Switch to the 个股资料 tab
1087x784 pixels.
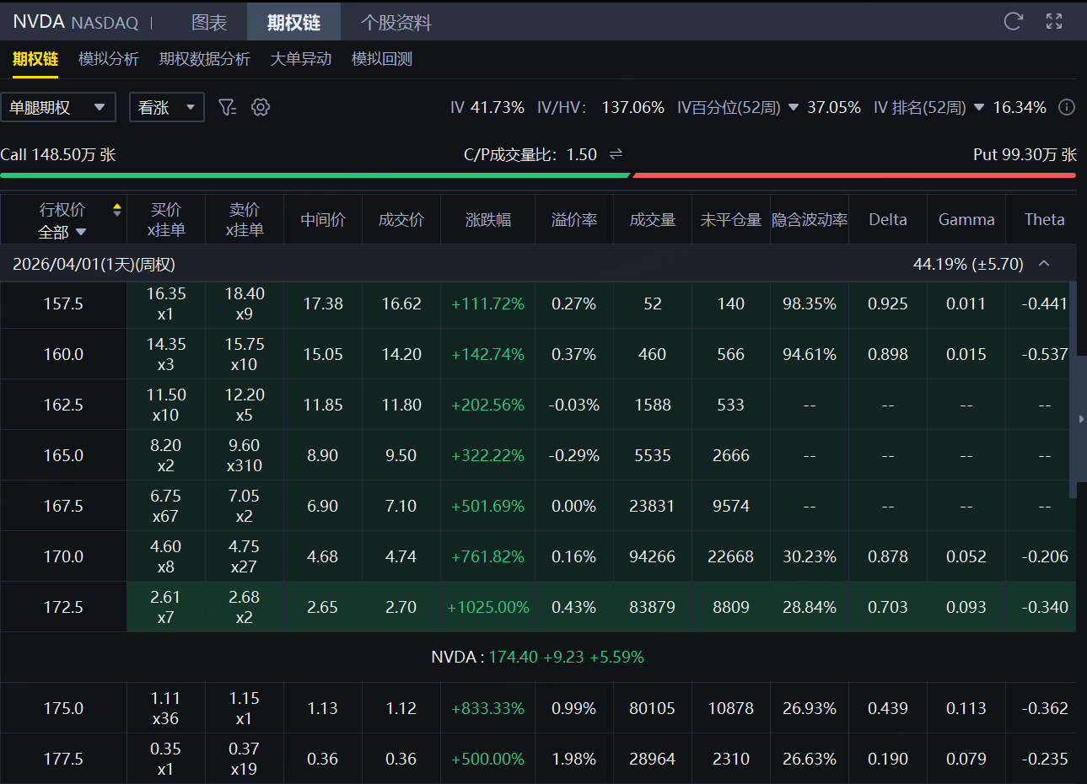tap(396, 22)
